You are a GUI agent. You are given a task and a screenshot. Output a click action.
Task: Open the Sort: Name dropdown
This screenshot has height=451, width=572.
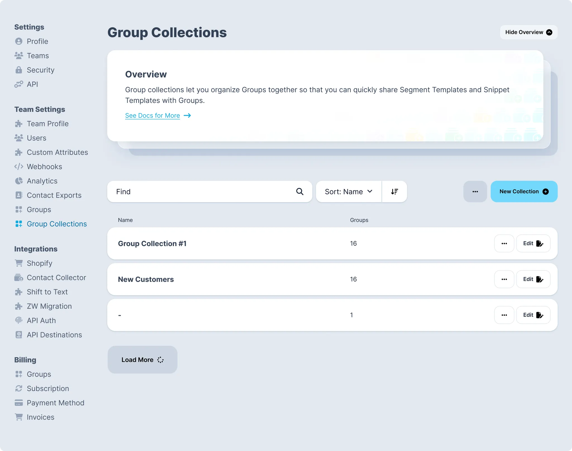point(349,192)
